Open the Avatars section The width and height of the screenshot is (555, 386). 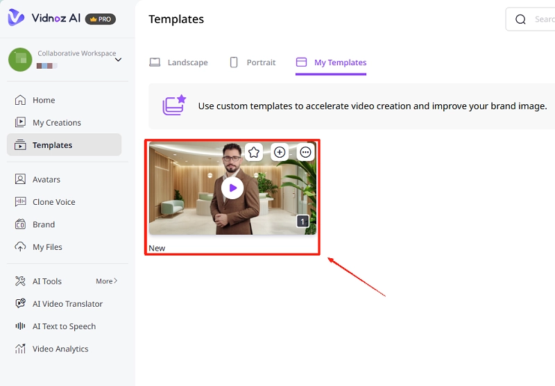click(x=46, y=179)
